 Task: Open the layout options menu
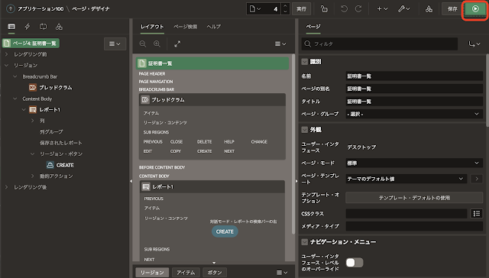[x=280, y=44]
